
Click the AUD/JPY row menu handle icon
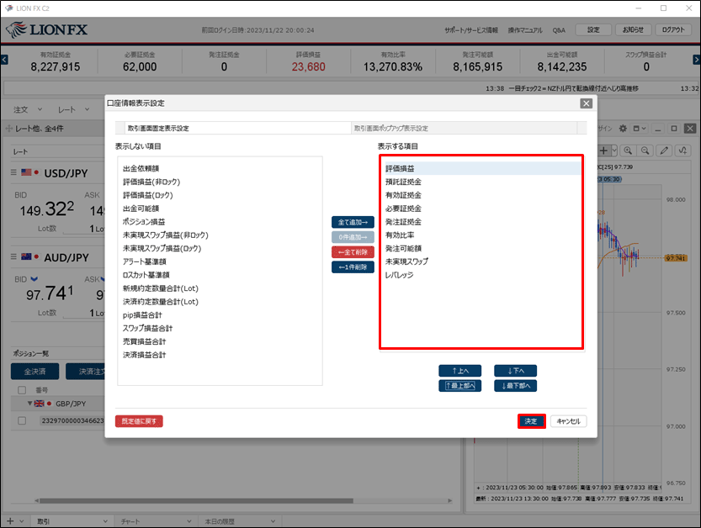point(13,256)
